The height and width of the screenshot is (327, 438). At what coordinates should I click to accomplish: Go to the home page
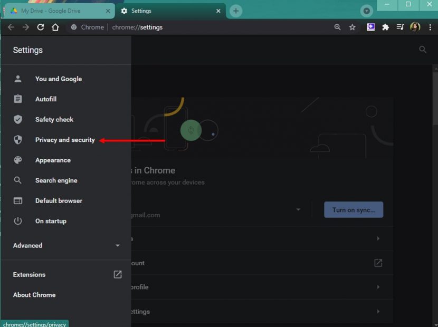(55, 27)
